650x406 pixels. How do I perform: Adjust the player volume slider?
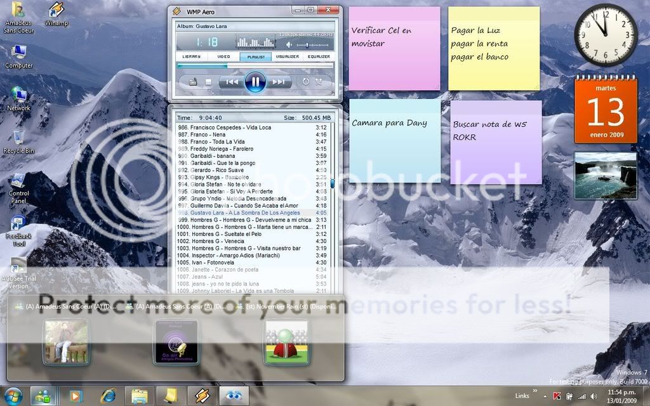point(313,45)
